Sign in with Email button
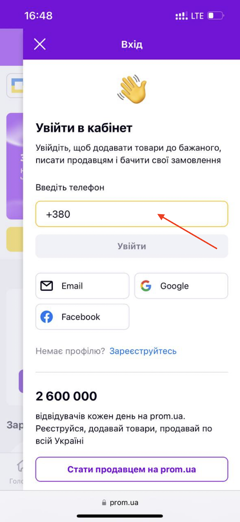The height and width of the screenshot is (522, 240). (82, 286)
